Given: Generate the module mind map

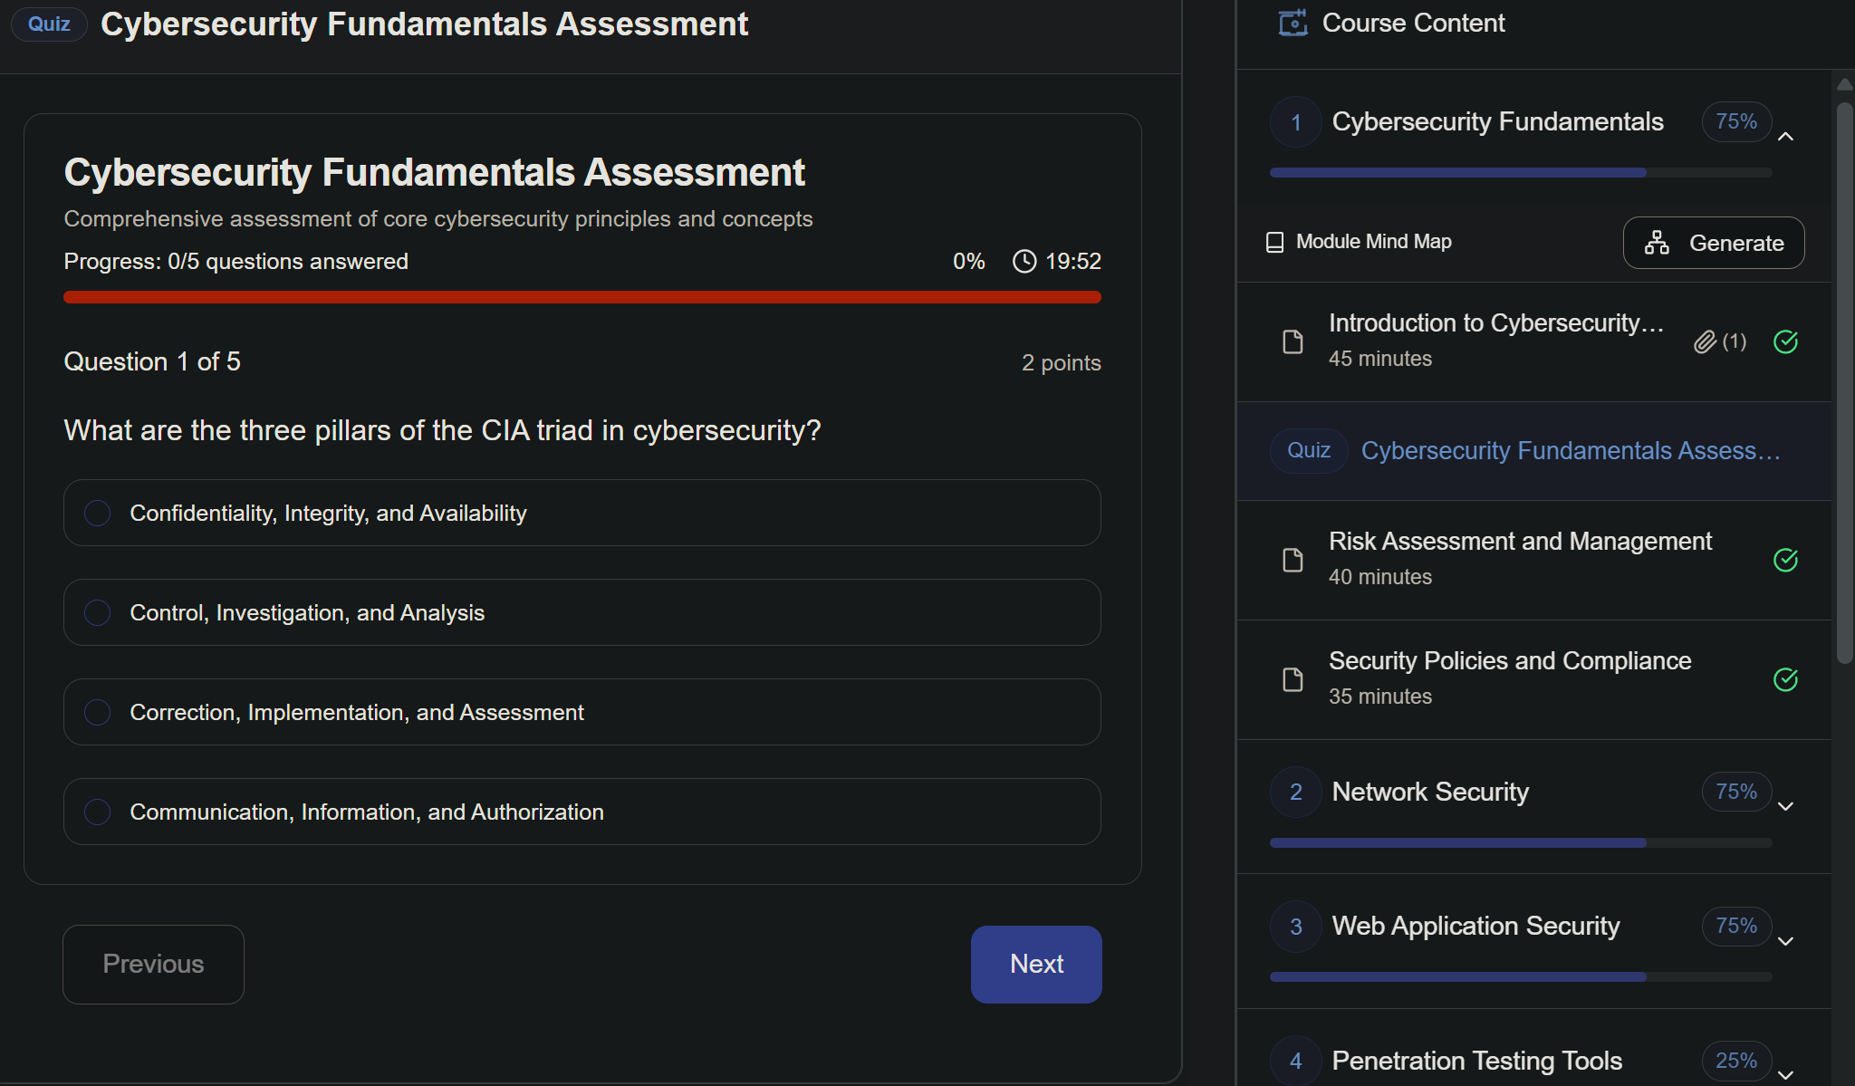Looking at the screenshot, I should click(x=1713, y=243).
